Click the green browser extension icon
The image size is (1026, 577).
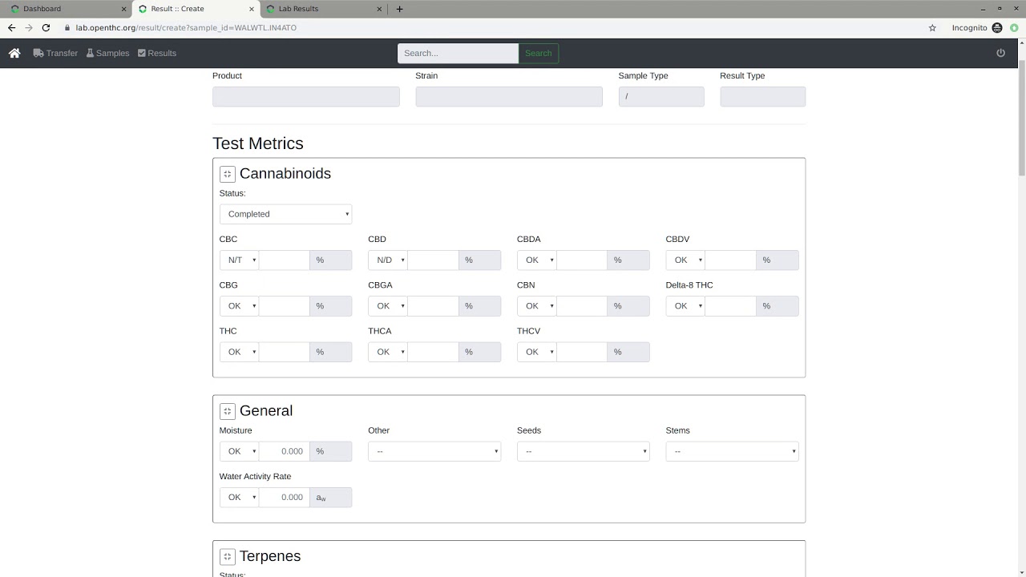(1014, 27)
